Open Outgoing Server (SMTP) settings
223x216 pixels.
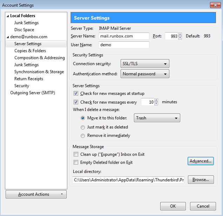pos(33,93)
